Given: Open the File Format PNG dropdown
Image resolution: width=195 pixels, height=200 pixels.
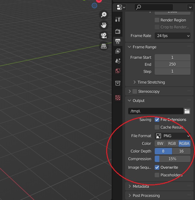Looking at the screenshot, I should pyautogui.click(x=172, y=136).
